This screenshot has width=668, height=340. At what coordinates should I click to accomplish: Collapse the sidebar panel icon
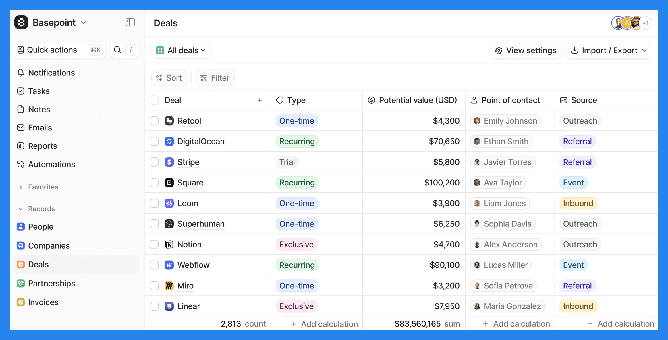click(130, 22)
